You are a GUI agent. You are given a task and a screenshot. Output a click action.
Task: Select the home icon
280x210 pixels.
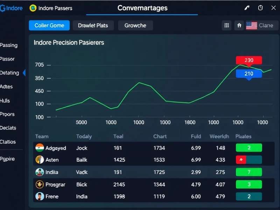[239, 25]
